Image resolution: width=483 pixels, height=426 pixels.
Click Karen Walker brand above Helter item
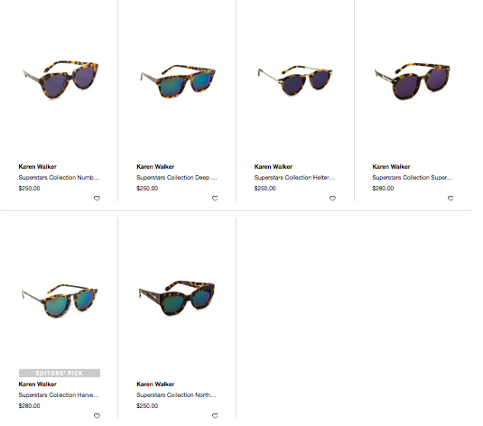click(274, 167)
